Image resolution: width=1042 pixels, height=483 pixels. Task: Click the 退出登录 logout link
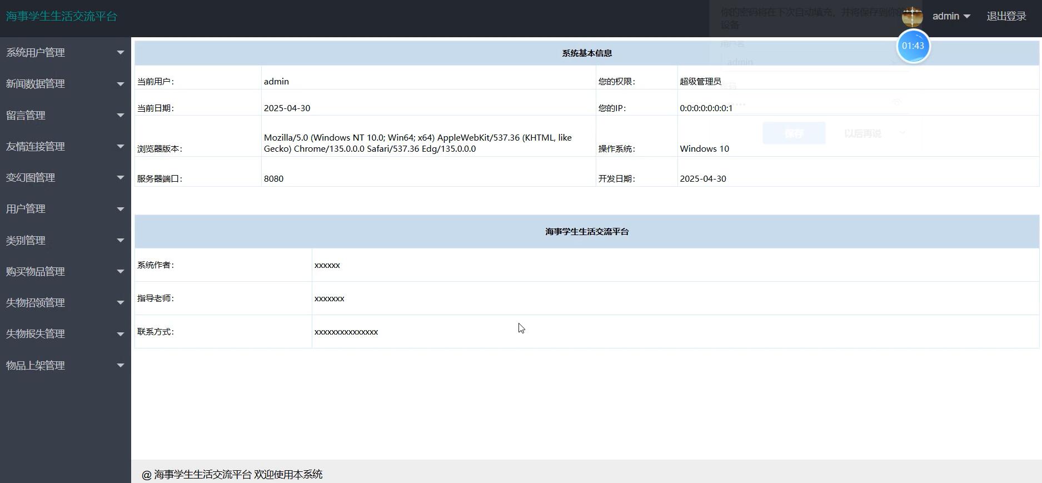(1006, 16)
